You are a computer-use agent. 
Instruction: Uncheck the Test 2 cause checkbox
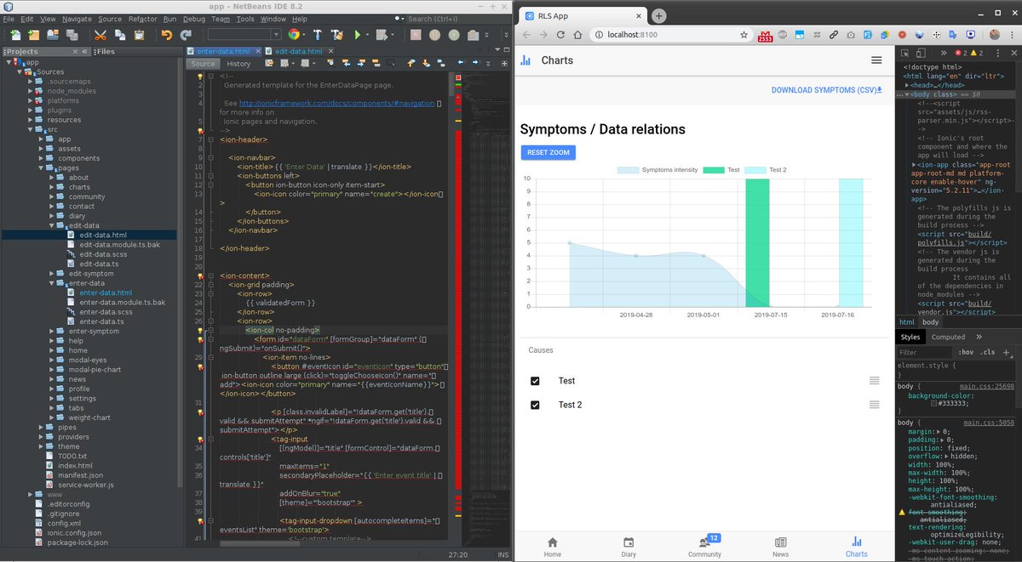[x=535, y=405]
